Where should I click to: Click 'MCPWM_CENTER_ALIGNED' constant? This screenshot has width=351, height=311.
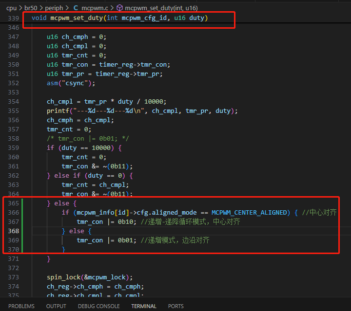pyautogui.click(x=249, y=213)
